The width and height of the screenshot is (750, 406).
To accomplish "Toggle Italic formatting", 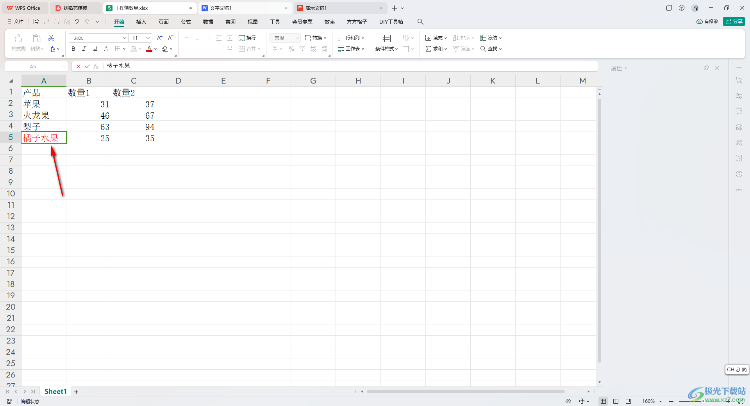I will [84, 49].
